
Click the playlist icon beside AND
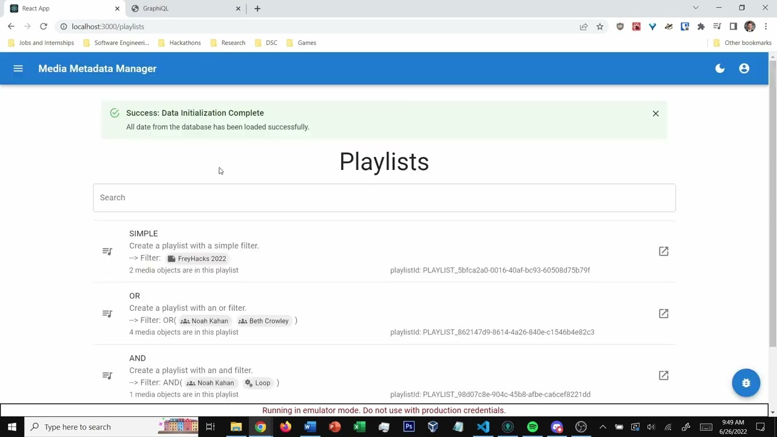107,376
